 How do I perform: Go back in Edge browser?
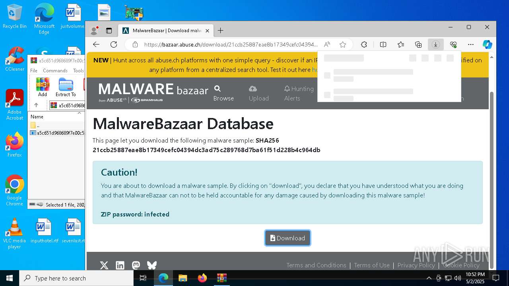(x=96, y=44)
